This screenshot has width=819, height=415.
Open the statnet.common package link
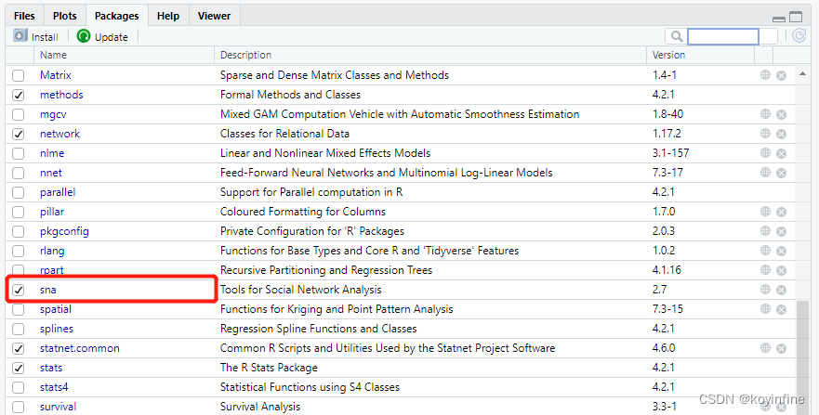79,348
